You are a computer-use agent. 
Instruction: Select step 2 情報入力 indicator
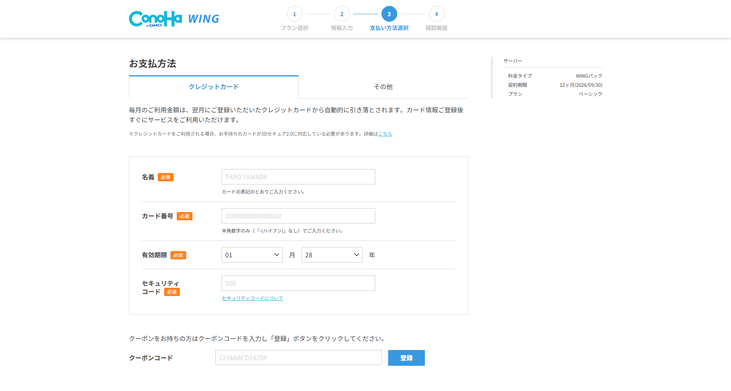click(x=342, y=13)
